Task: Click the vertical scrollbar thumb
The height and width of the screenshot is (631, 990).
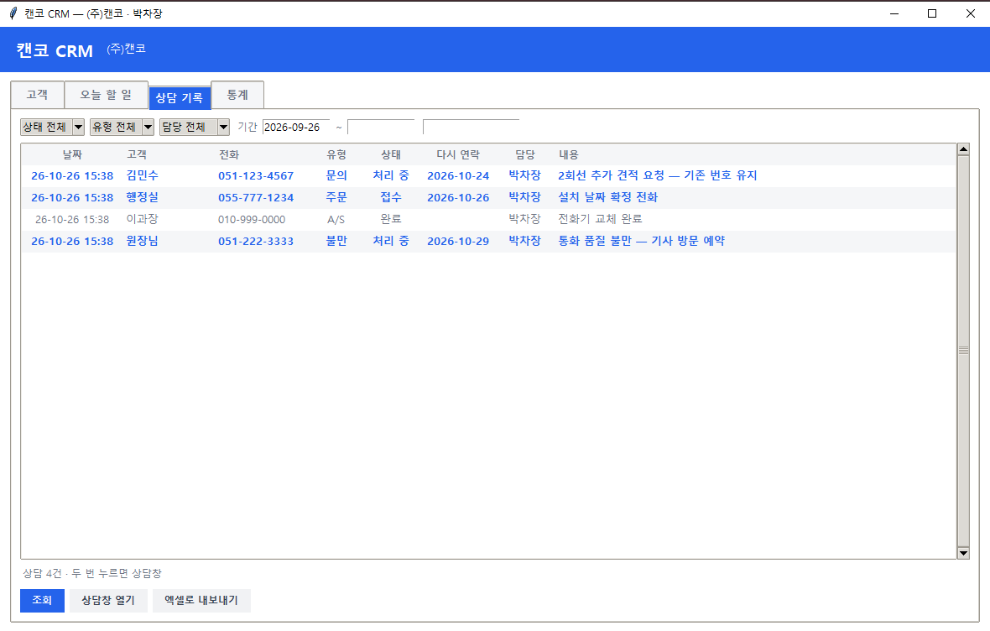Action: (963, 352)
